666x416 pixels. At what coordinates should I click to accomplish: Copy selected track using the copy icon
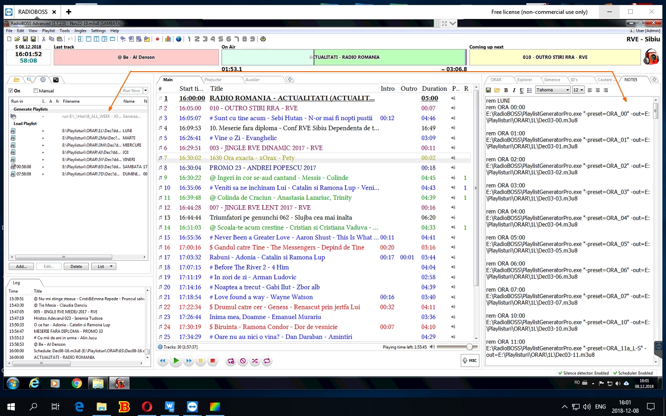point(51,39)
